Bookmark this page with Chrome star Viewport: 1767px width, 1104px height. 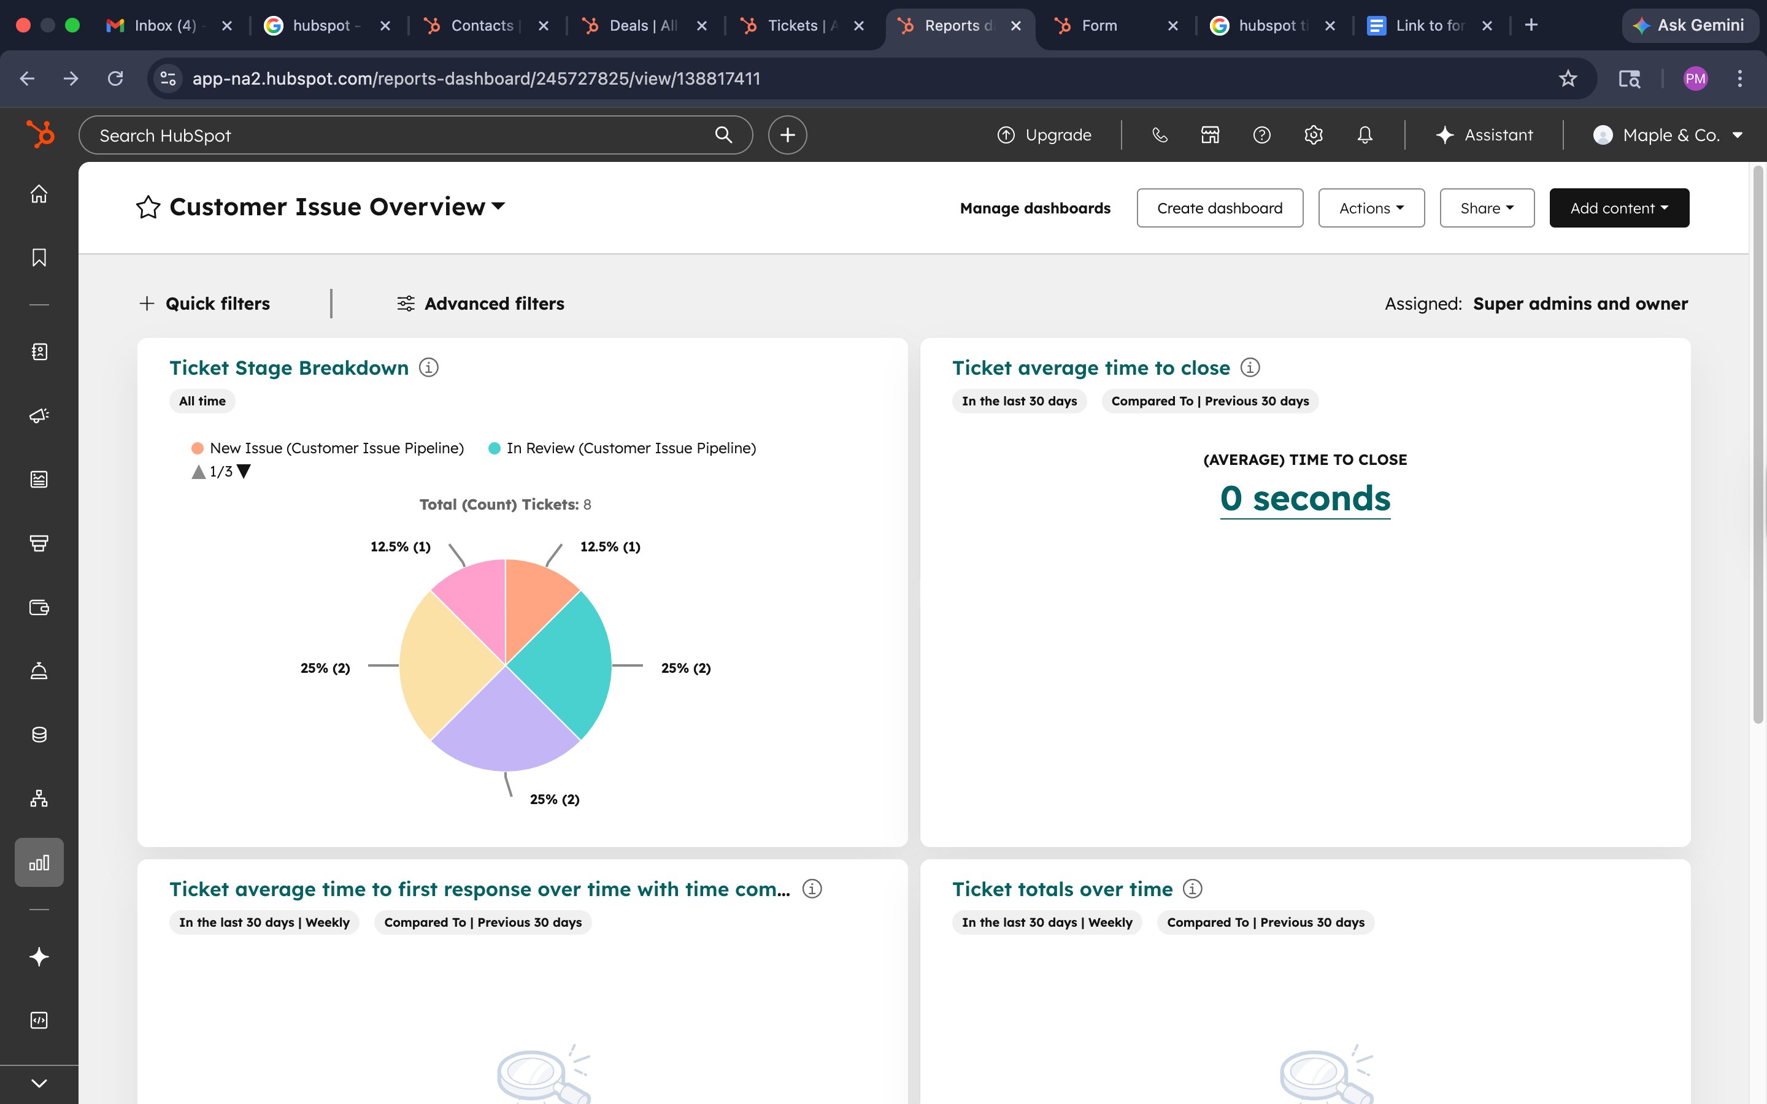pos(1568,78)
